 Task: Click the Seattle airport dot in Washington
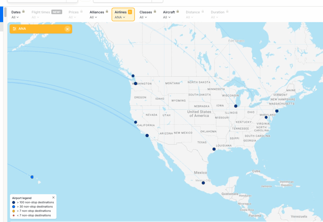tap(136, 83)
